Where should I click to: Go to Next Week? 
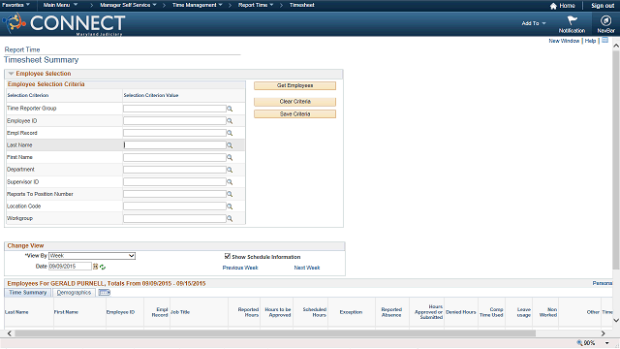click(307, 268)
